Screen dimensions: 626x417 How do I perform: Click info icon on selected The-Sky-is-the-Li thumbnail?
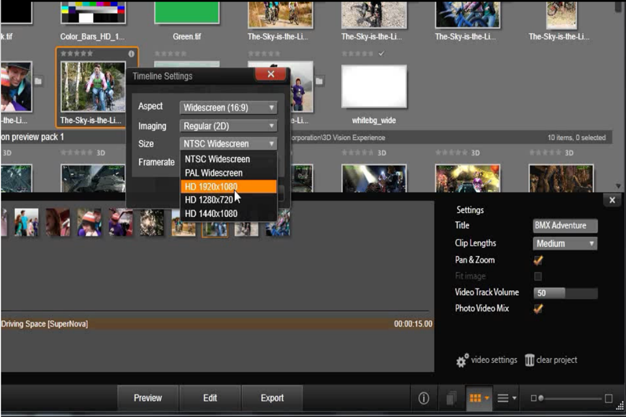click(x=131, y=54)
